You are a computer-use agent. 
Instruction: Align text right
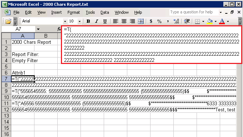pos(132,21)
